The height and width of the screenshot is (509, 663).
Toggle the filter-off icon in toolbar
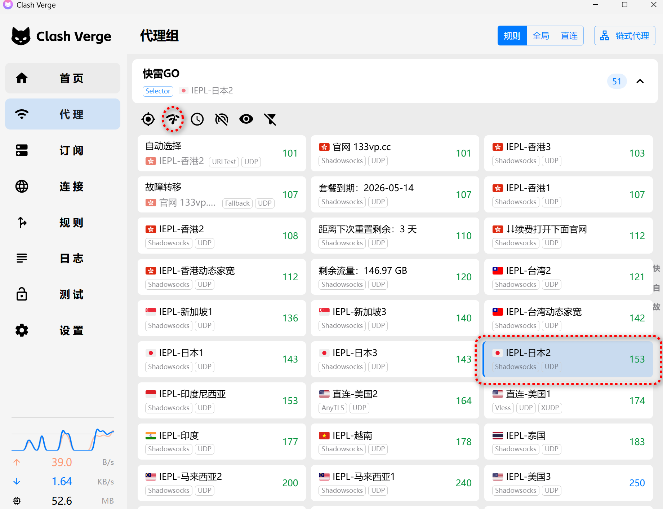tap(270, 119)
